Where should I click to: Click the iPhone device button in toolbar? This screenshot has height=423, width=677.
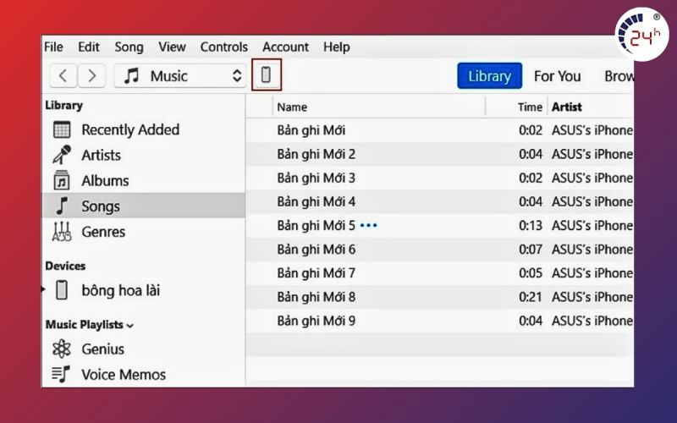266,75
